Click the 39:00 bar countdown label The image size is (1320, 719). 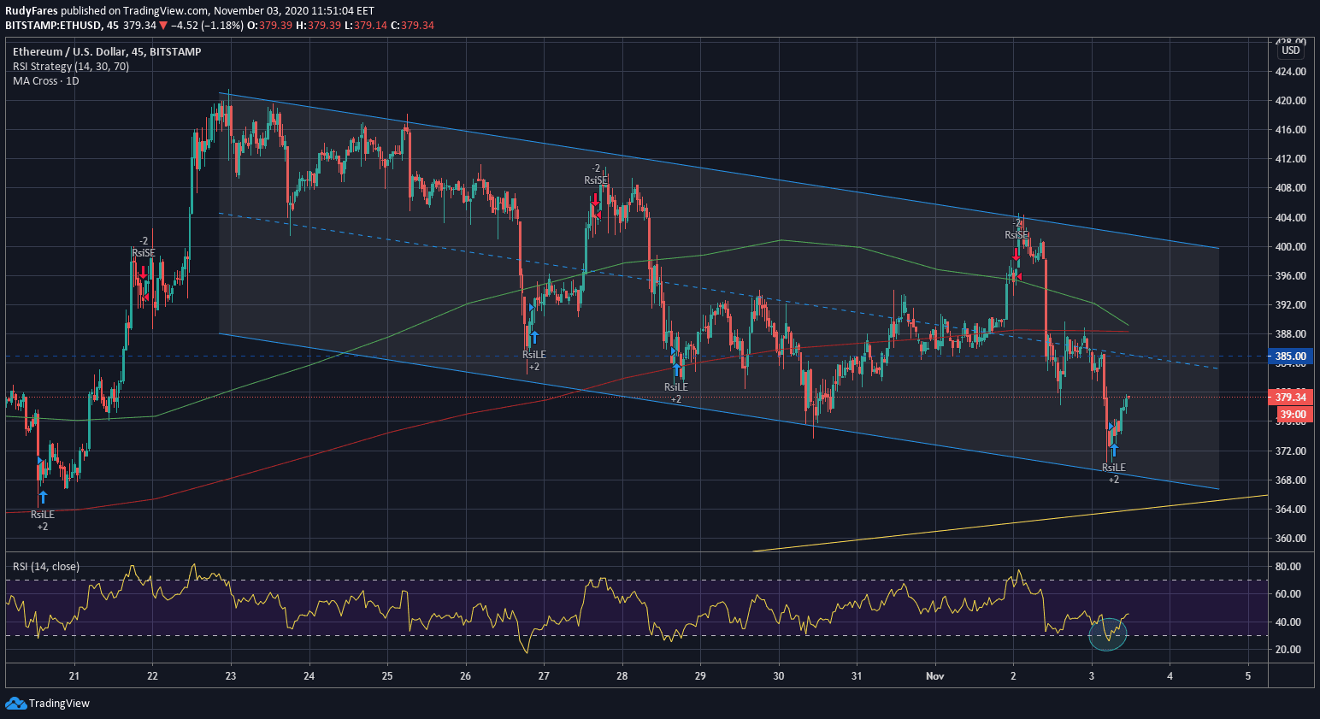tap(1293, 415)
